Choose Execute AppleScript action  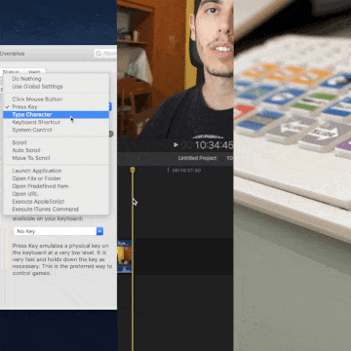(56, 202)
